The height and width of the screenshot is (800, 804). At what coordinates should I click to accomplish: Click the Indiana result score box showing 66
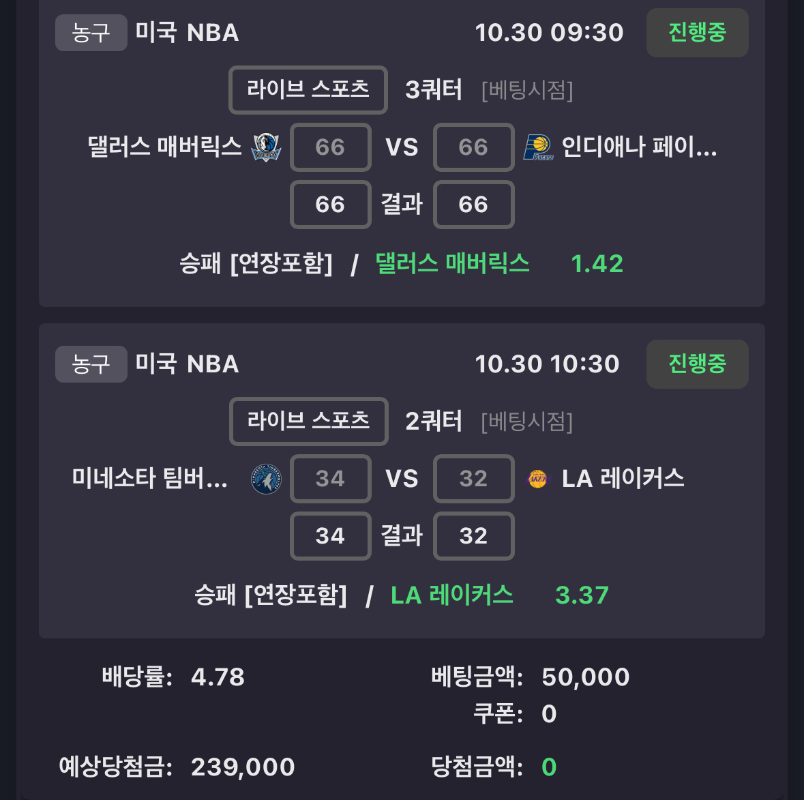tap(473, 205)
